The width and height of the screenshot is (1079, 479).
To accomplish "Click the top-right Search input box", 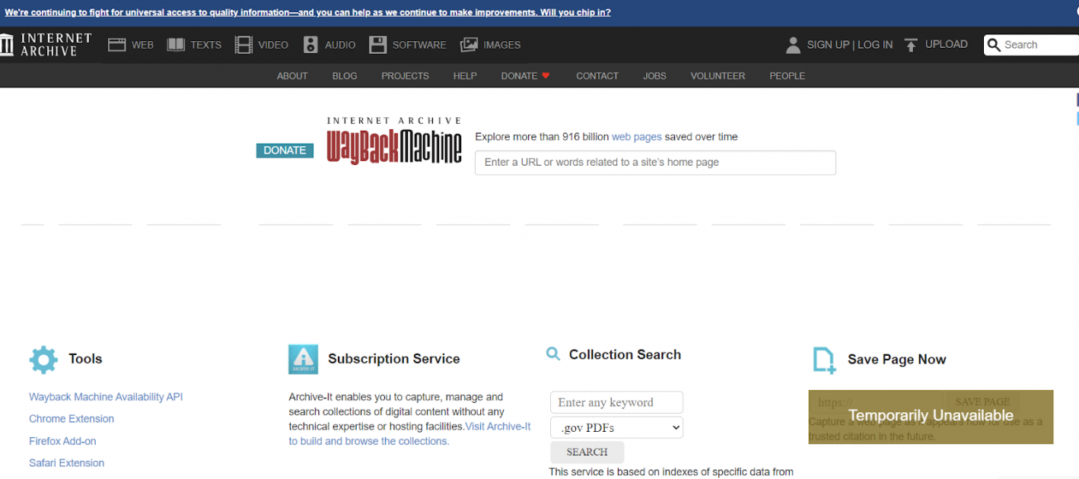I will tap(1031, 45).
